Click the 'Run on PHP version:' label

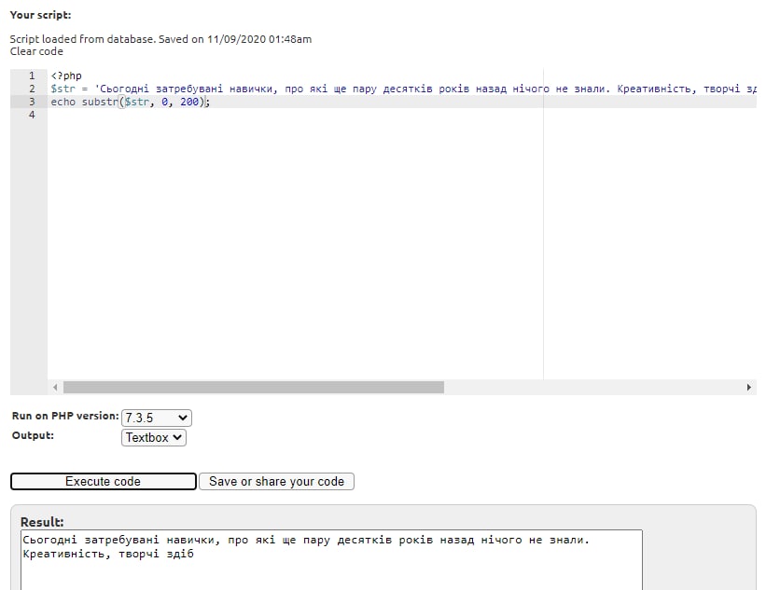tap(65, 416)
